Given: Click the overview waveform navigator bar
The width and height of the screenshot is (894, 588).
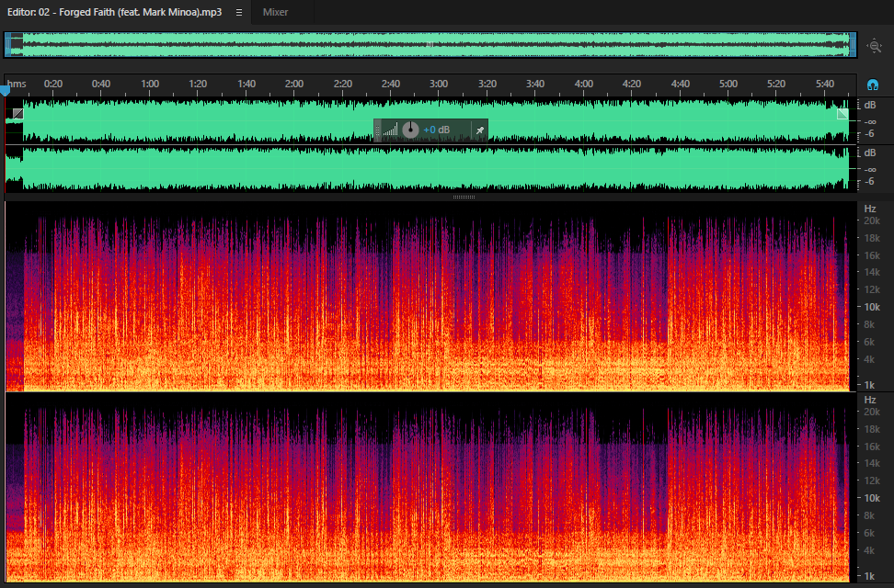Looking at the screenshot, I should click(430, 44).
